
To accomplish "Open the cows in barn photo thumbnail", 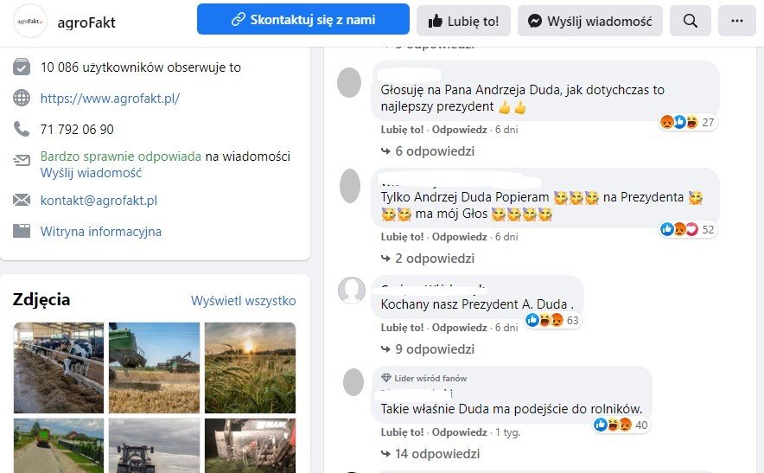I will click(x=59, y=368).
